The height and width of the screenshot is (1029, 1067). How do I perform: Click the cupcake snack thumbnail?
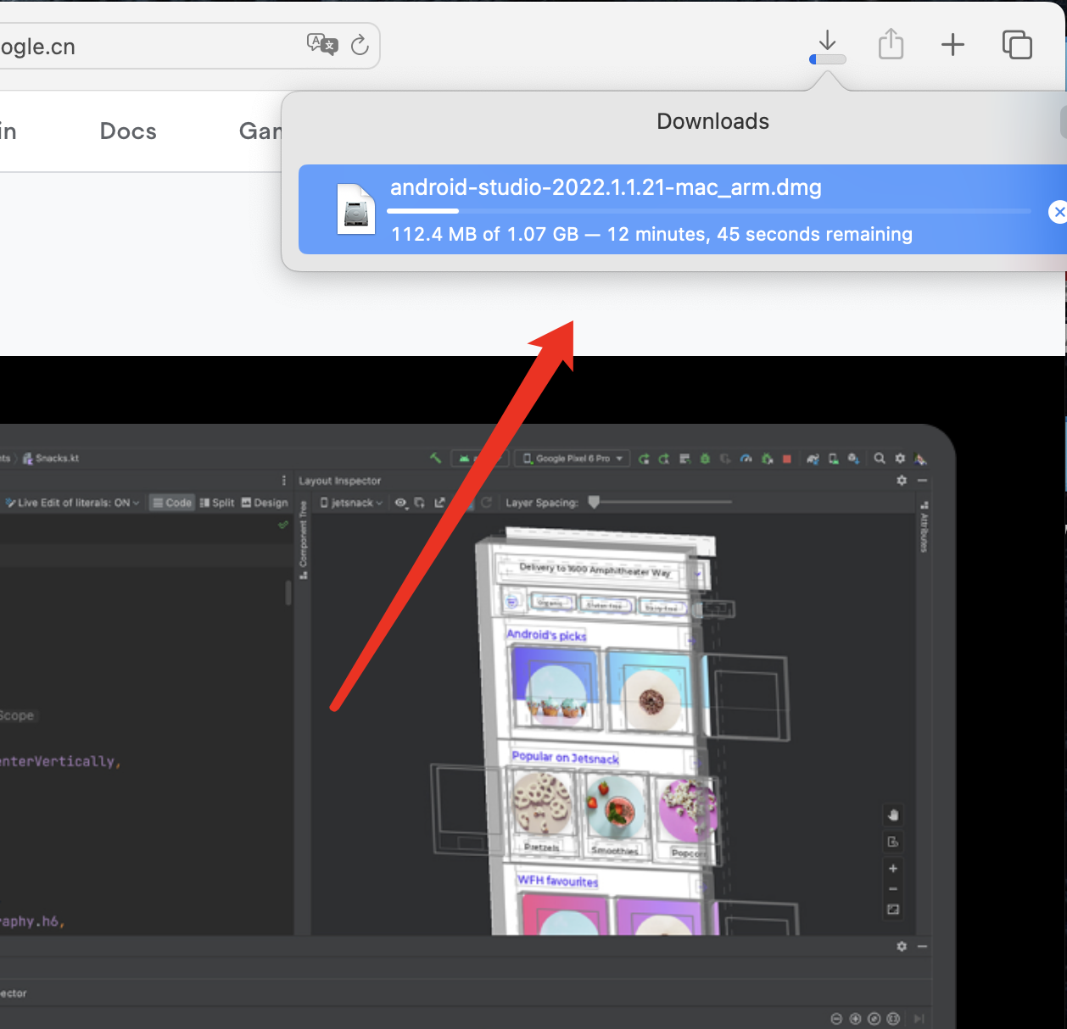556,690
